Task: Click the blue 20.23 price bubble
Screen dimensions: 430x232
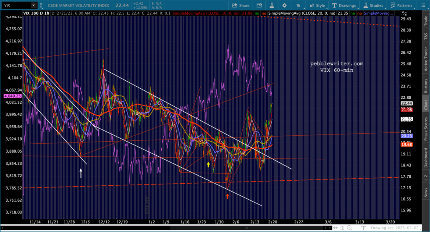Action: [x=406, y=136]
